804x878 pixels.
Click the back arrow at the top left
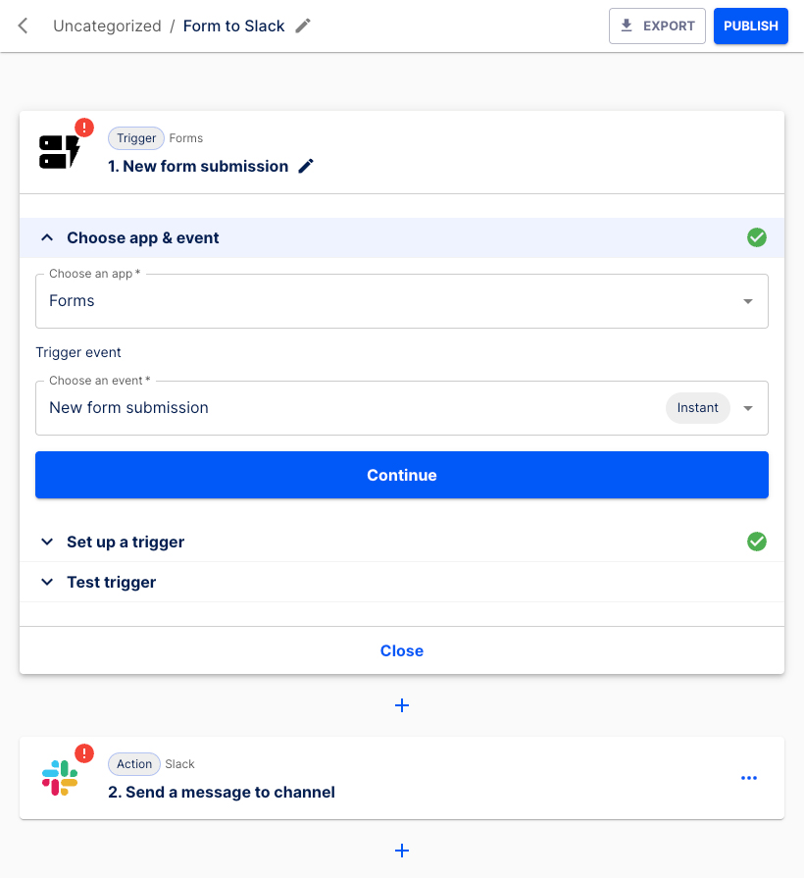[x=22, y=26]
